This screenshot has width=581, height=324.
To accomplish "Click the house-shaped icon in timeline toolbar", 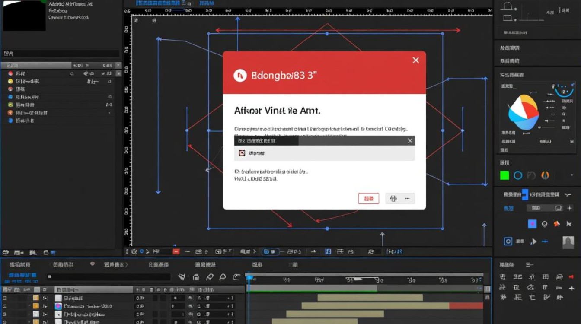I will 196,277.
